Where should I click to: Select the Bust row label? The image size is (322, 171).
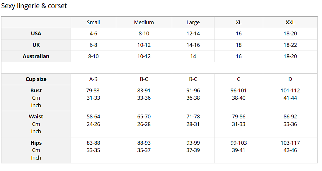[36, 91]
